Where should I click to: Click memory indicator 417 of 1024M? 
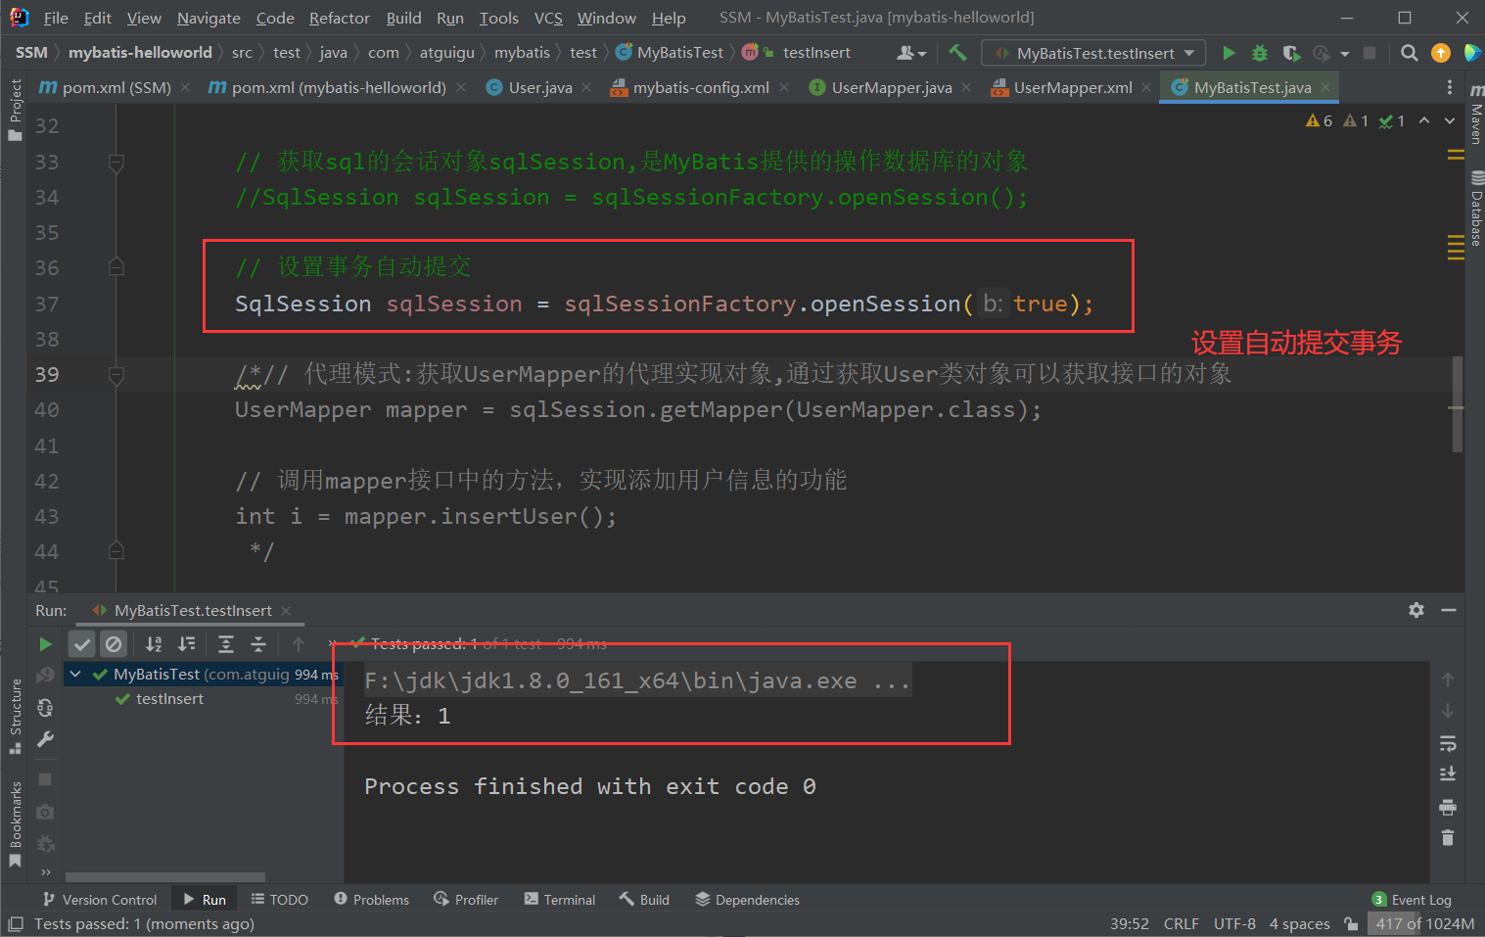1424,923
